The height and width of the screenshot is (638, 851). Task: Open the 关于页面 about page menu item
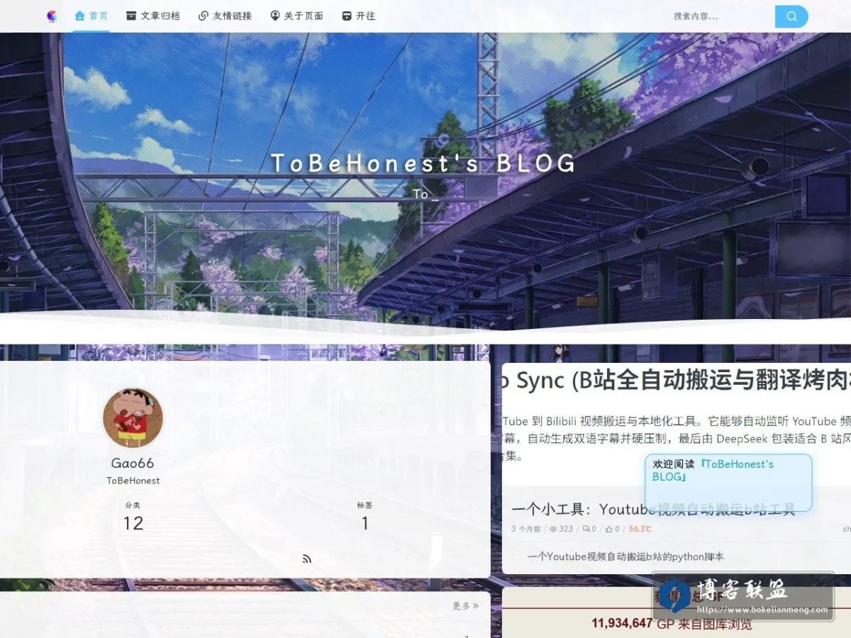[x=296, y=16]
